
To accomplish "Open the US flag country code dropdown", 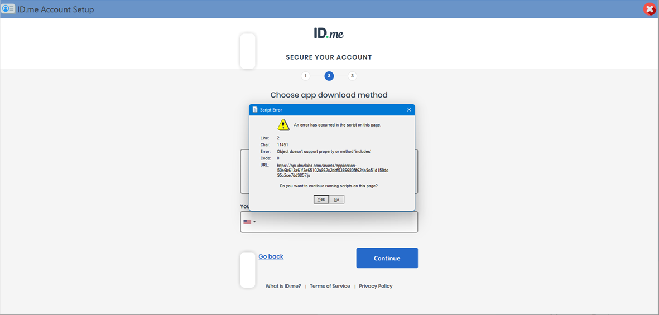I will pos(249,222).
